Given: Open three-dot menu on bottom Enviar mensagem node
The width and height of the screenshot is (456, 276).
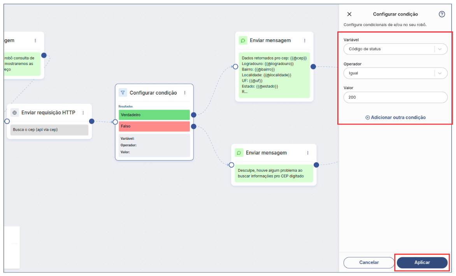Looking at the screenshot, I should coord(308,153).
